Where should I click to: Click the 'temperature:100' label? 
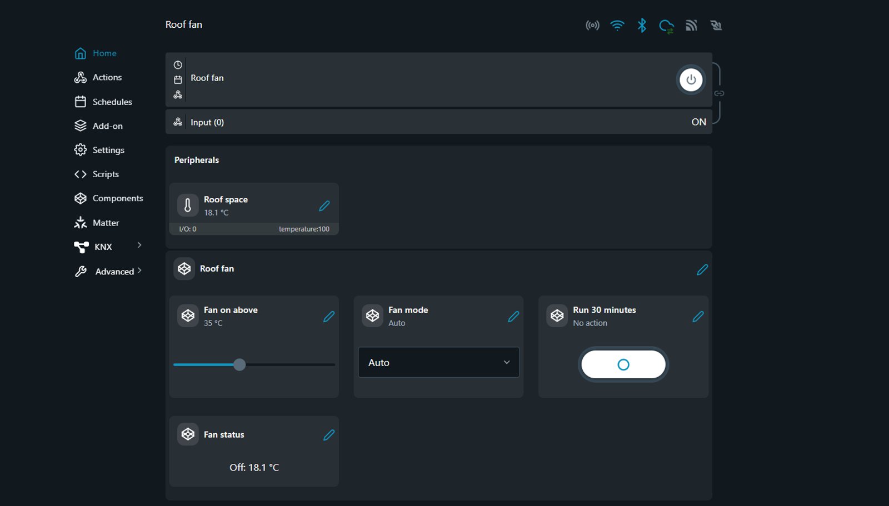[304, 229]
